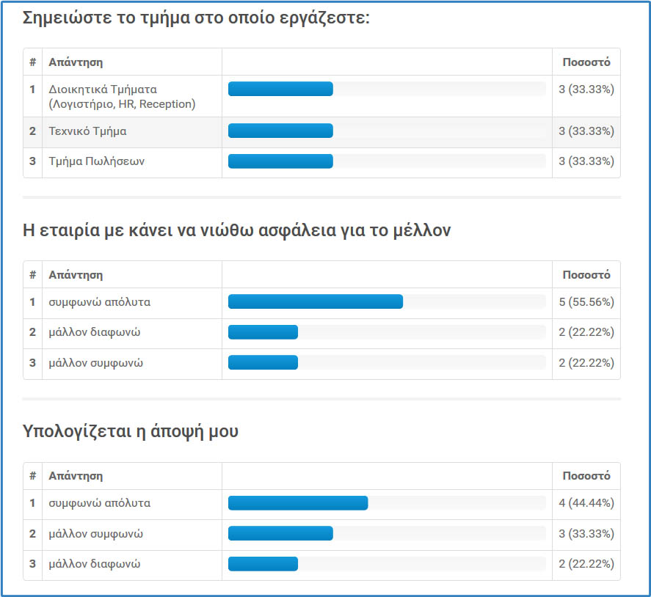Click the 55.56% bar for συμφωνώ απόλυτα

316,301
